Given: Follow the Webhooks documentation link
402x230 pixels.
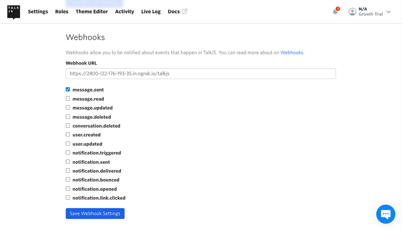Looking at the screenshot, I should tap(292, 53).
